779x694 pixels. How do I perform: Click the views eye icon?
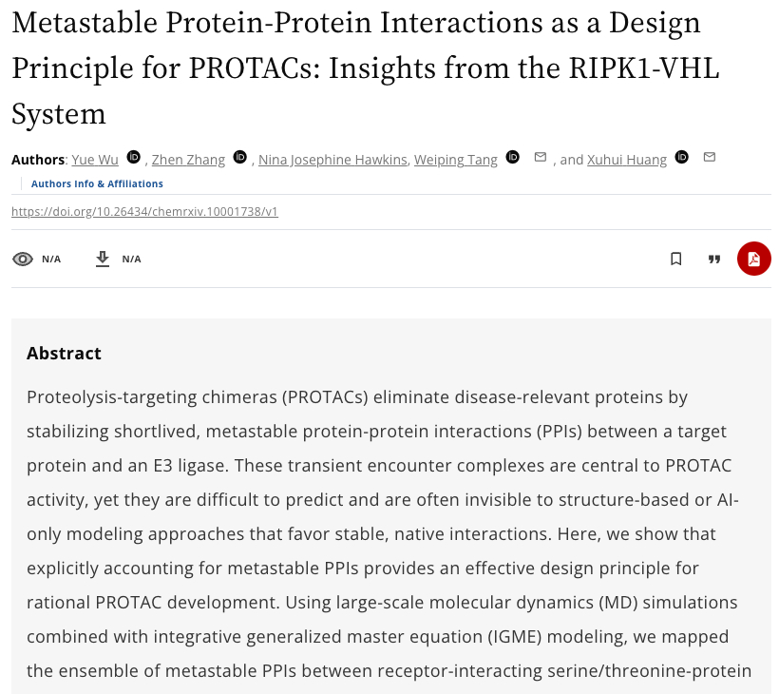tap(23, 259)
